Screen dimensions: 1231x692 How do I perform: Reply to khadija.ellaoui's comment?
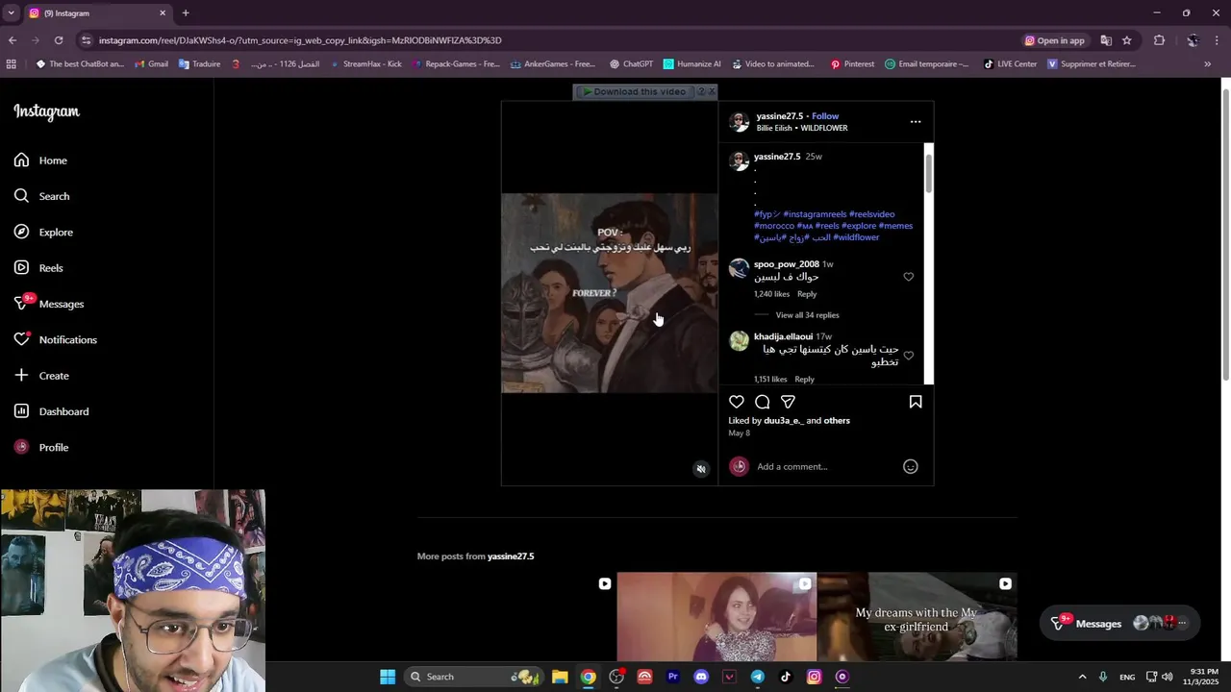coord(805,379)
